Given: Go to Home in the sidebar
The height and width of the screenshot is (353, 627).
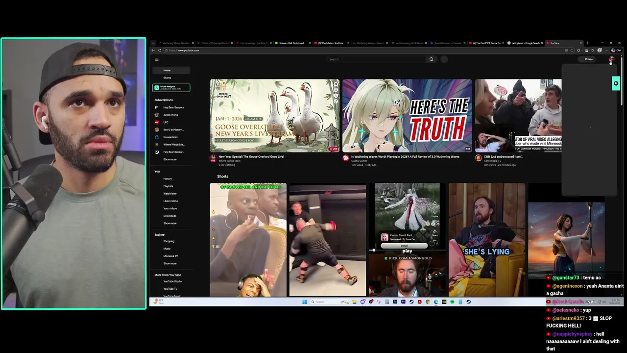Looking at the screenshot, I should point(171,70).
